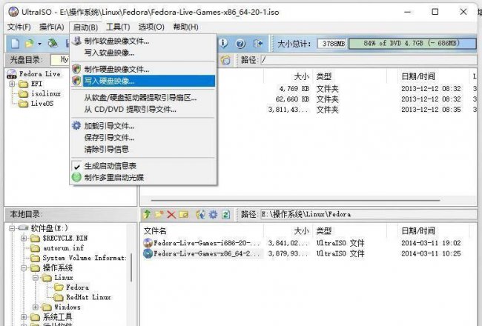This screenshot has height=326, width=482.
Task: Click the 84% of DVD 4.7GB capacity bar
Action: (412, 43)
